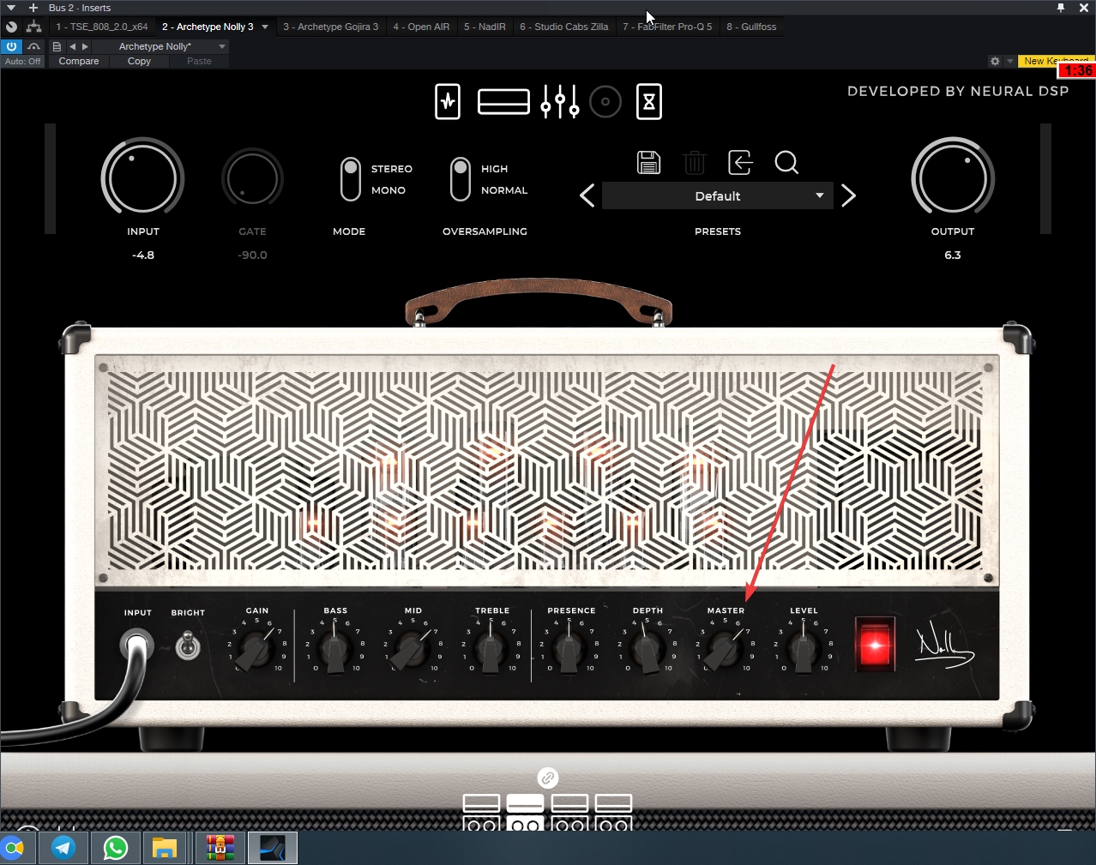
Task: Click the amp TREBLE knob
Action: point(491,652)
